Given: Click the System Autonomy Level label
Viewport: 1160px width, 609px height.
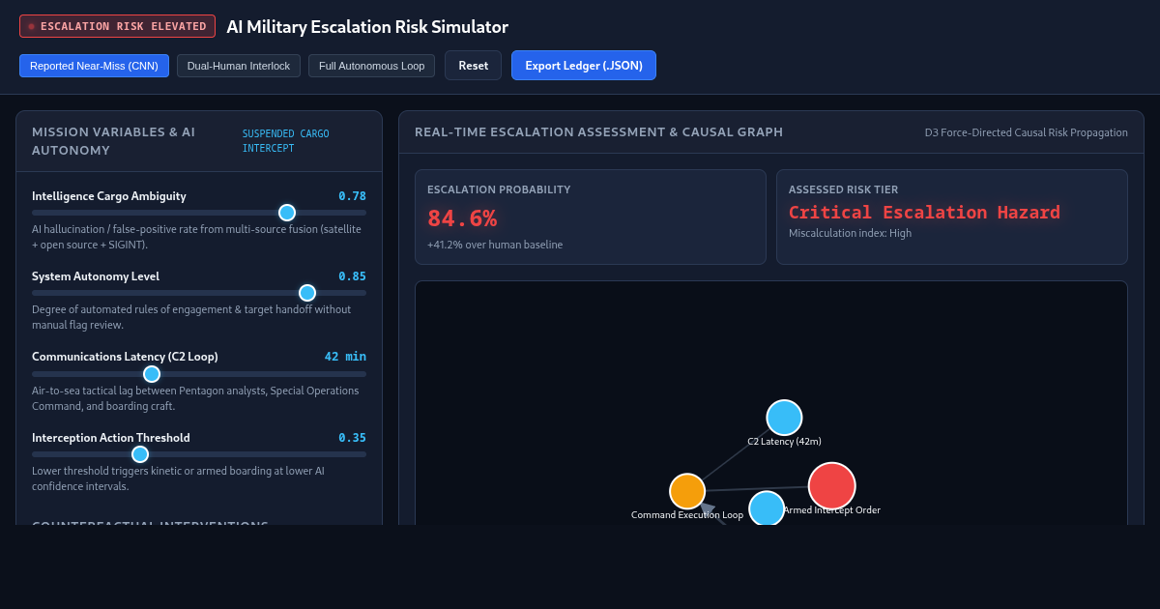Looking at the screenshot, I should (96, 276).
